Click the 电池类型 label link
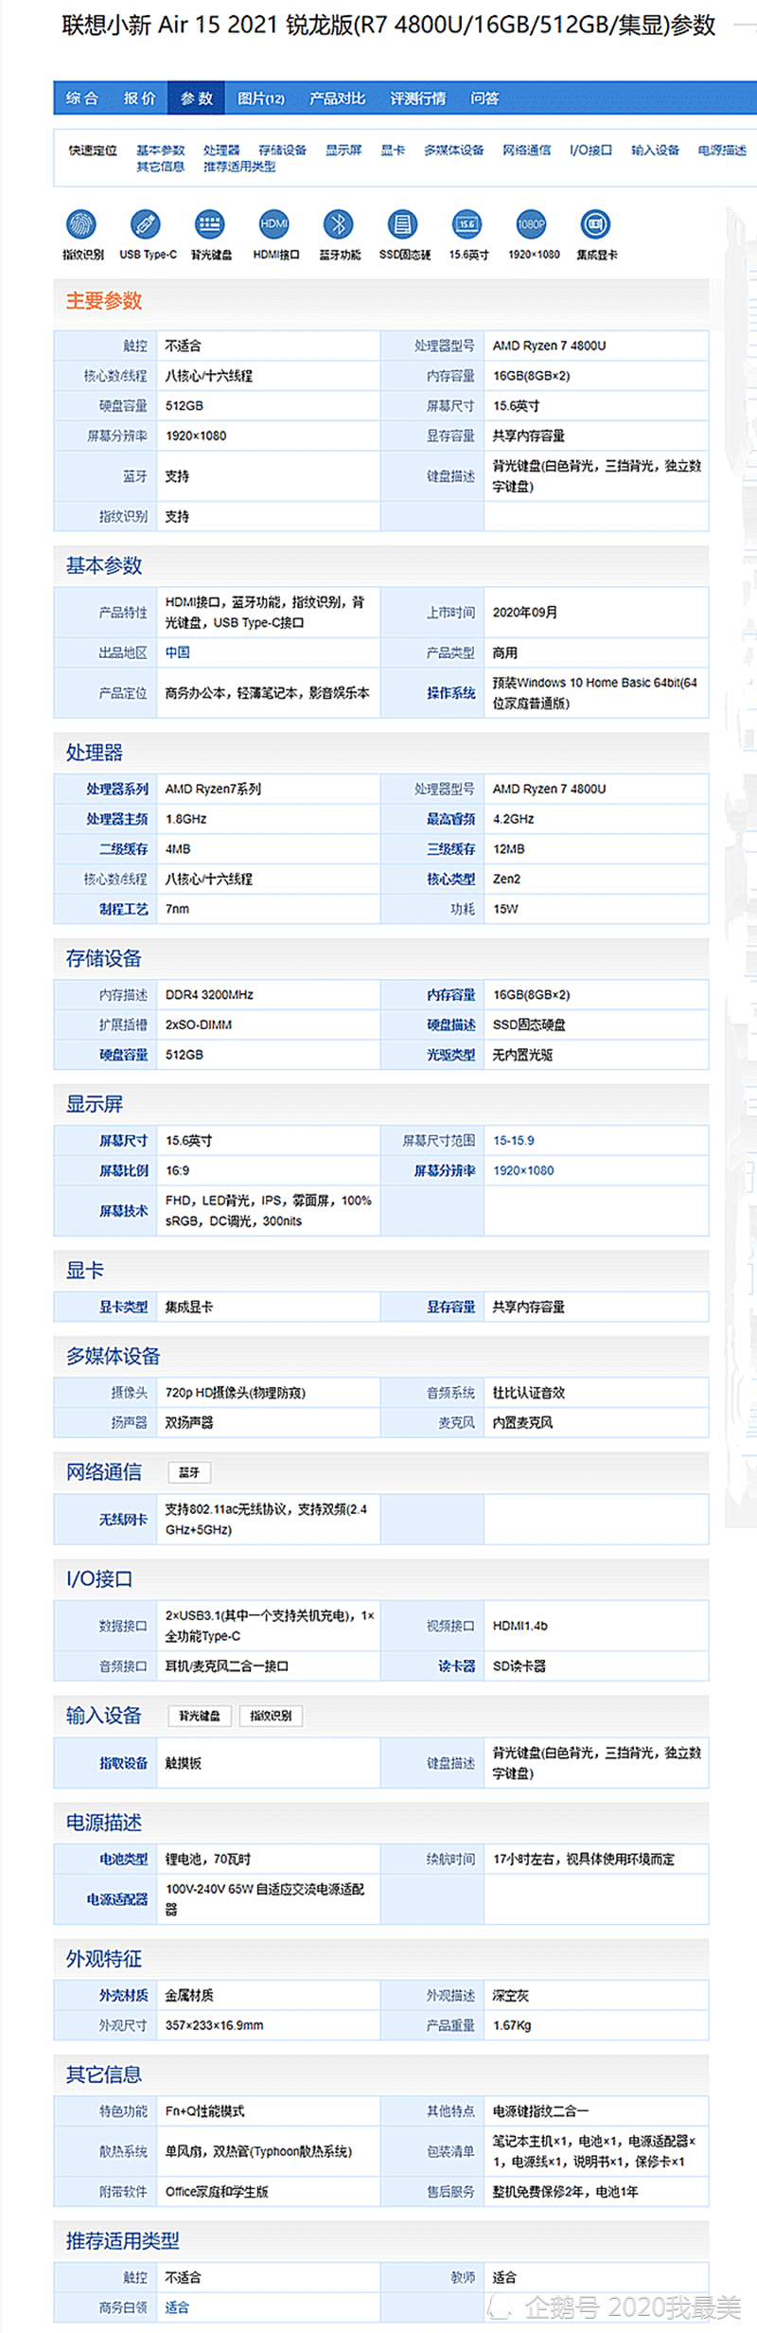Screen dimensions: 757x2333 pos(124,1860)
